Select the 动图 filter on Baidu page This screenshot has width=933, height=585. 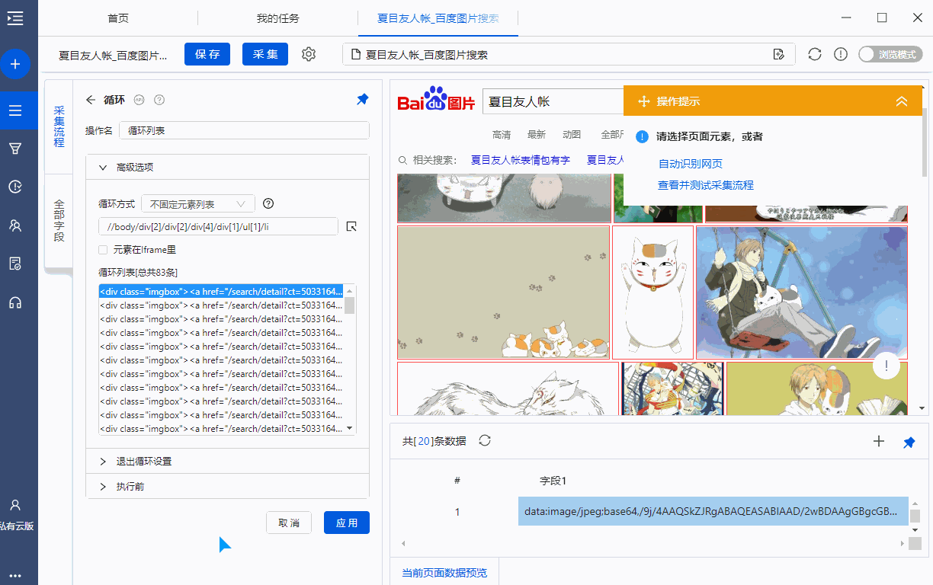click(x=572, y=135)
